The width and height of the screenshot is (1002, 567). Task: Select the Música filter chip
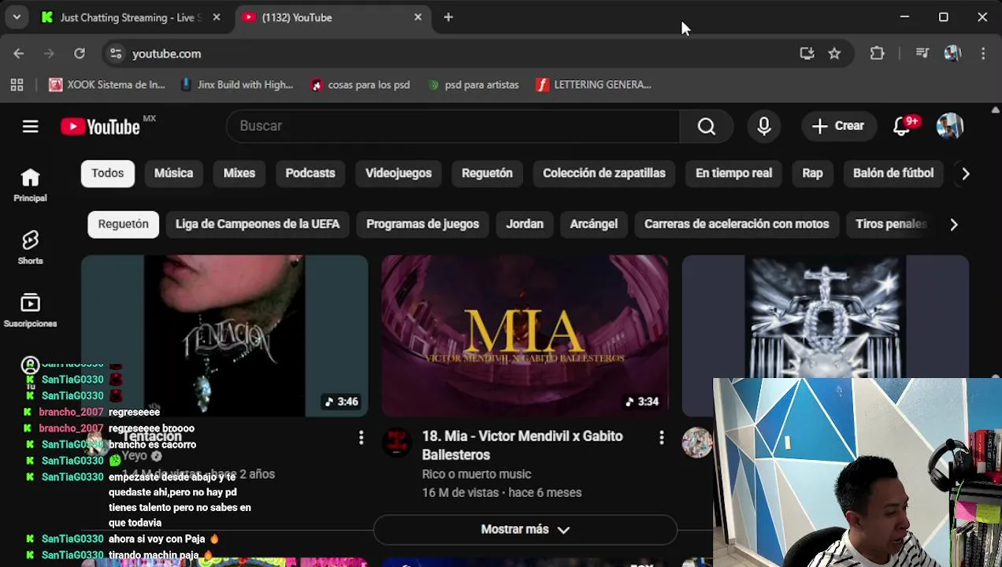click(x=173, y=173)
